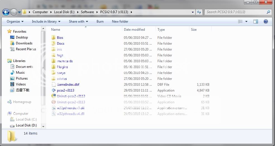Open the change view options arrow
The width and height of the screenshot is (275, 146).
tap(246, 21)
